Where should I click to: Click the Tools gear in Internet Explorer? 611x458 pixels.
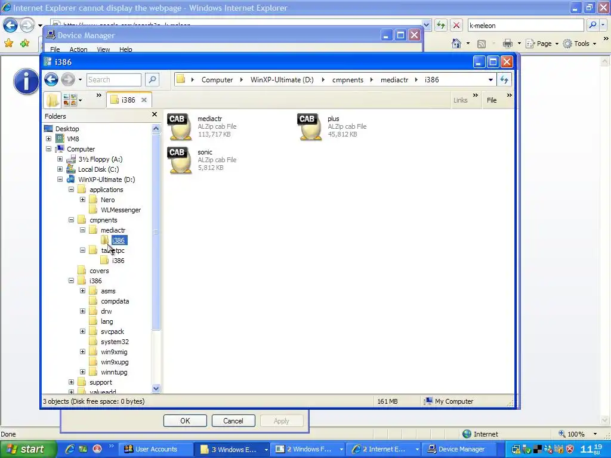[x=567, y=44]
